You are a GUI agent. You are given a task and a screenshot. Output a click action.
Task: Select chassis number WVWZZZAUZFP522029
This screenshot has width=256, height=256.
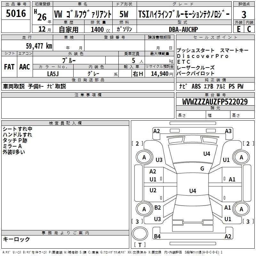tap(215, 102)
